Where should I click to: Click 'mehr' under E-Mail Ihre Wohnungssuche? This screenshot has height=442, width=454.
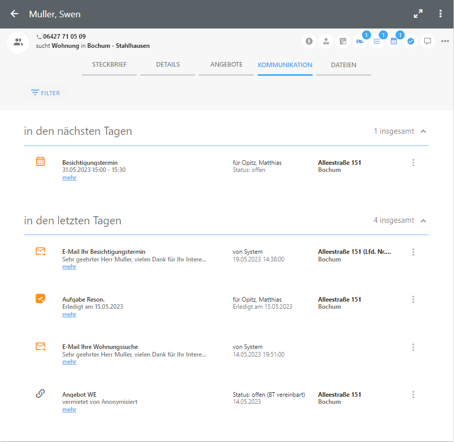pyautogui.click(x=69, y=362)
